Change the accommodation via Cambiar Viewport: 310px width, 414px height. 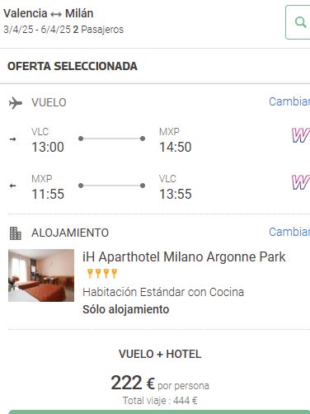[289, 232]
